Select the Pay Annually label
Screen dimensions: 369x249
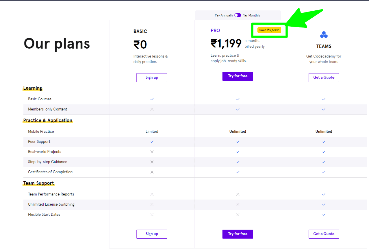224,15
